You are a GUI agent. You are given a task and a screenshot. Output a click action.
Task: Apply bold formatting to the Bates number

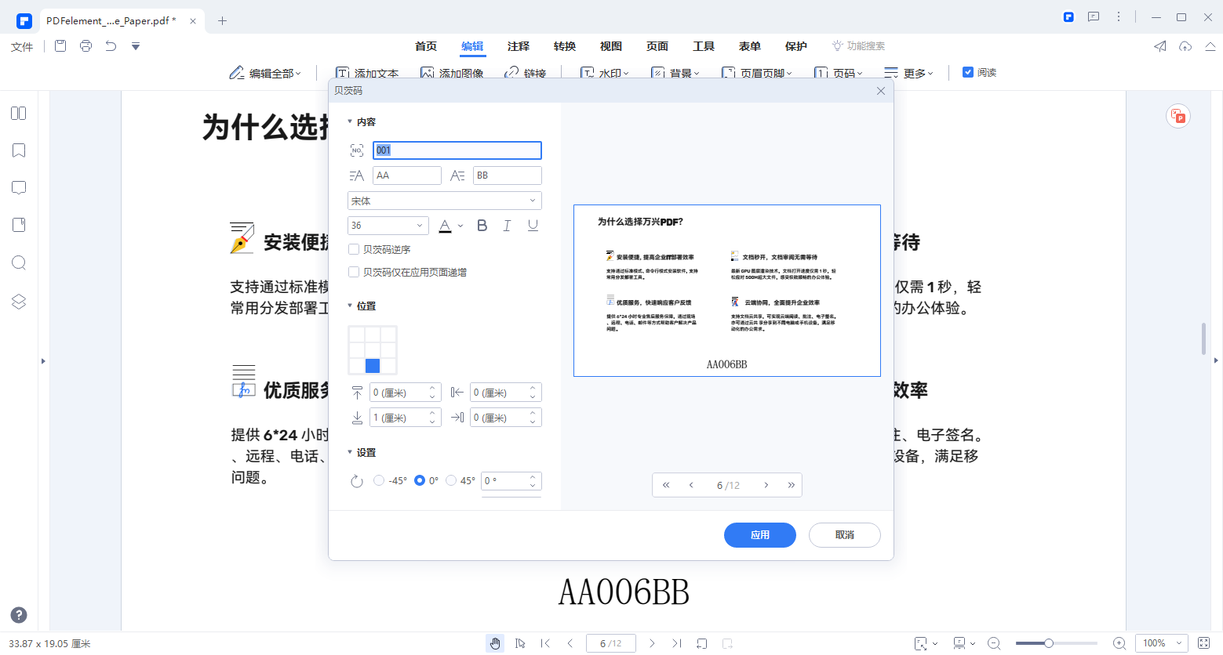point(482,225)
